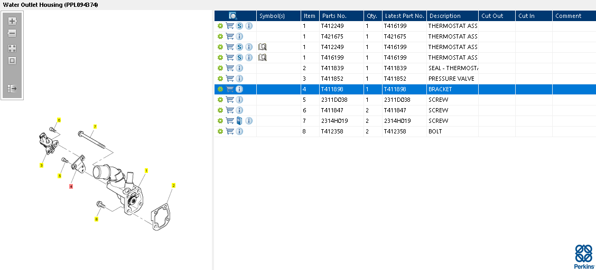Select Parts No. cell T412358

click(x=341, y=131)
